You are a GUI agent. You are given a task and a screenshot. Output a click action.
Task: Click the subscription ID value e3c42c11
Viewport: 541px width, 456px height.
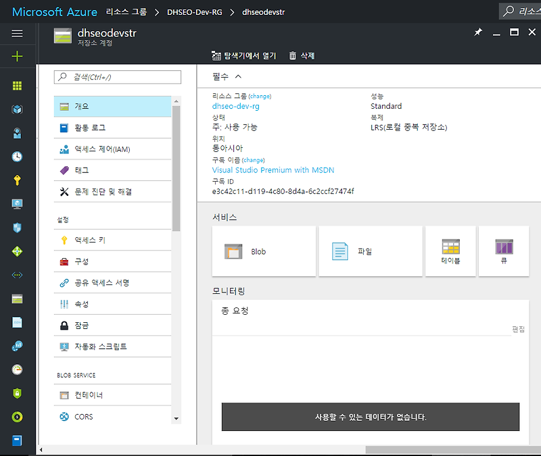click(283, 191)
